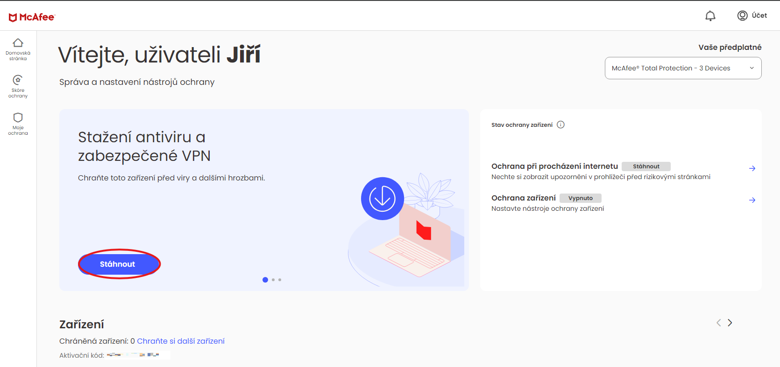This screenshot has width=780, height=367.
Task: Expand McAfee Total Protection subscription dropdown
Action: click(683, 68)
